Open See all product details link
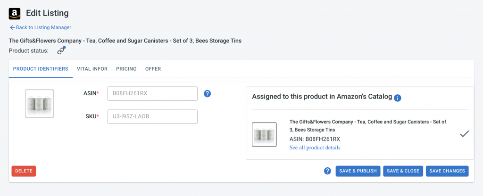483x196 pixels. point(315,147)
